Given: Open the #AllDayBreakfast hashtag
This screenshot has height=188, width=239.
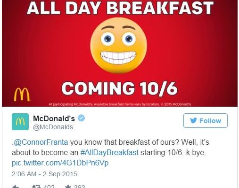Looking at the screenshot, I should point(109,152).
